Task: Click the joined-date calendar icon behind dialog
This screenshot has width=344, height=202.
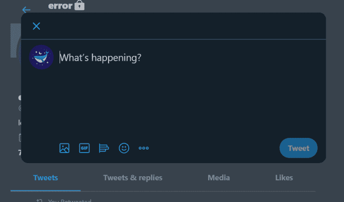Action: coord(20,137)
